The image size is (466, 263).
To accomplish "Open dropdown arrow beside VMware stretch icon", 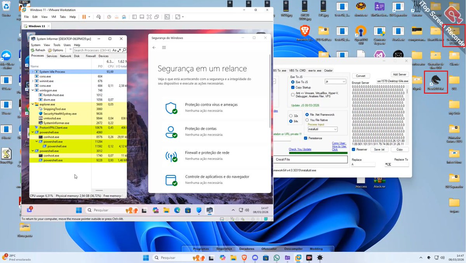I will (x=183, y=17).
